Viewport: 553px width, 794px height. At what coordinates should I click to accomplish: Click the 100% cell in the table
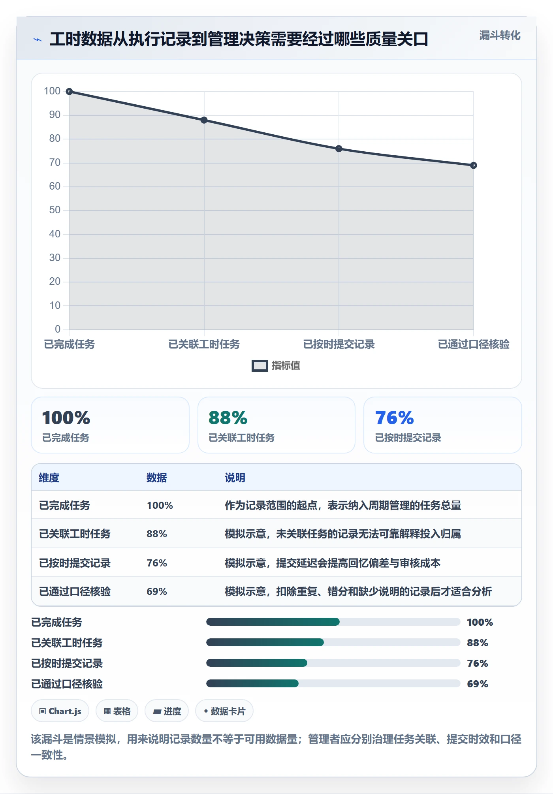click(160, 505)
